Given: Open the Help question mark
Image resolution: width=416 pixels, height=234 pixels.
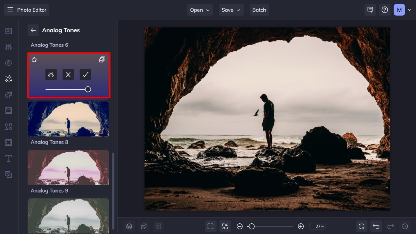Looking at the screenshot, I should pos(385,10).
